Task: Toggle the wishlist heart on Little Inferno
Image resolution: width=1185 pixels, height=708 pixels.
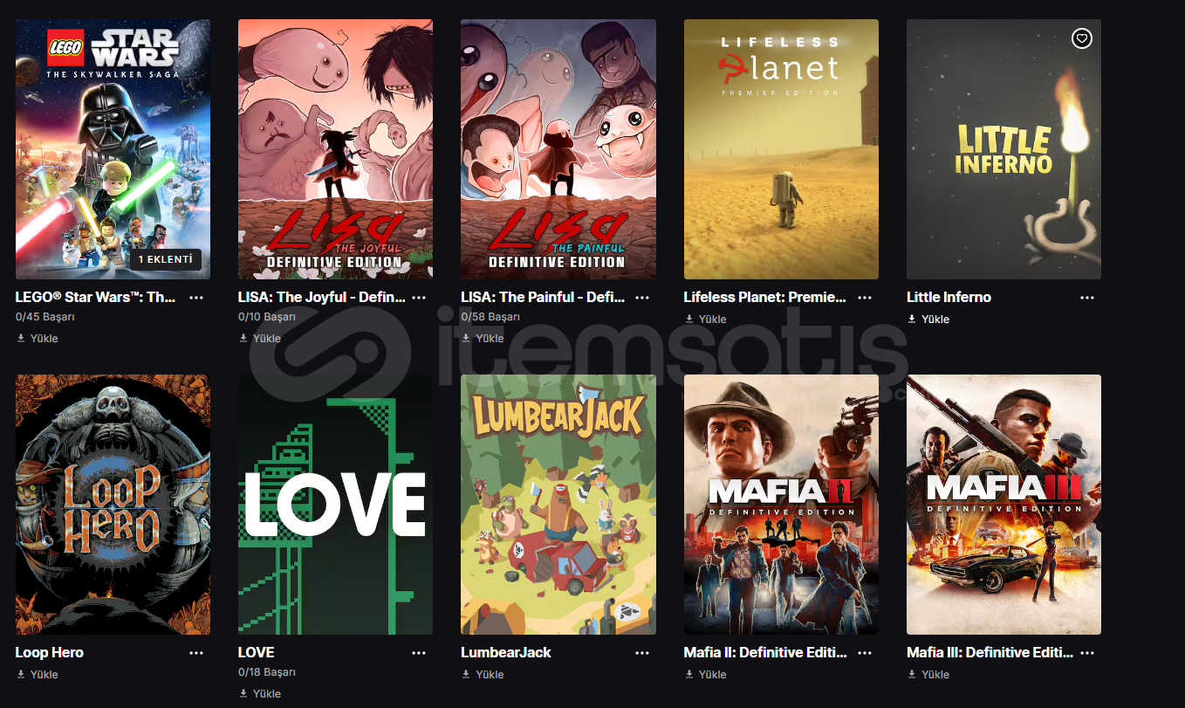Action: pos(1081,38)
